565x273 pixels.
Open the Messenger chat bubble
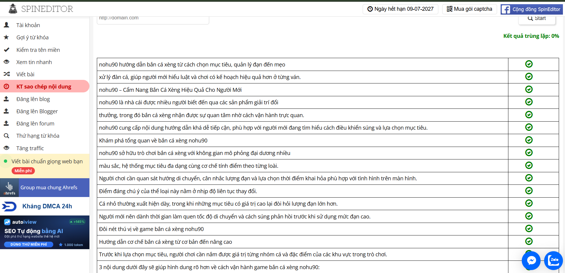coord(531,260)
